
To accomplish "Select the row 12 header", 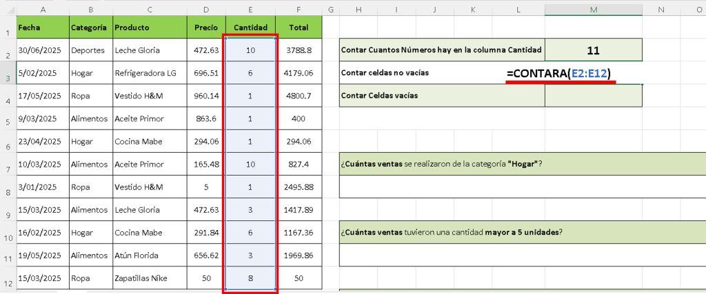I will tap(7, 283).
